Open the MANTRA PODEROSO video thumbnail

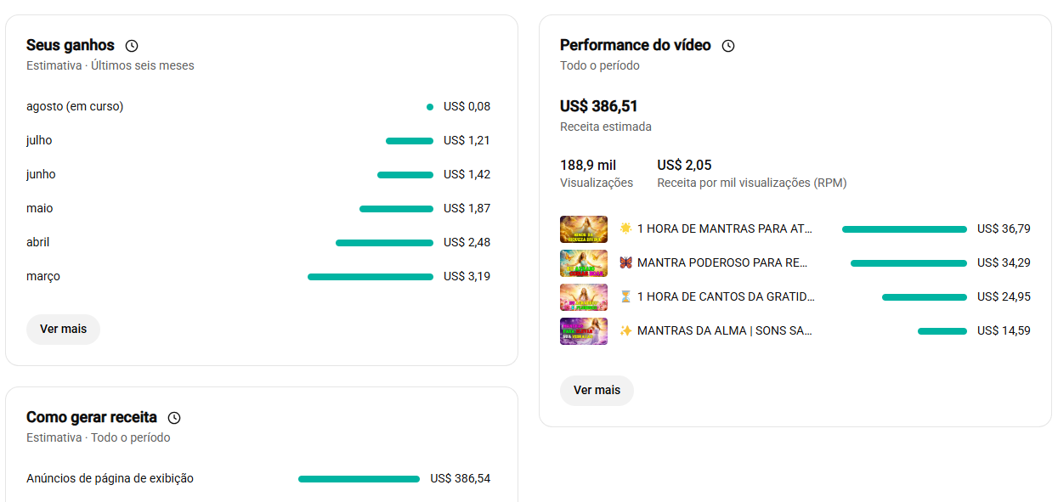[584, 263]
